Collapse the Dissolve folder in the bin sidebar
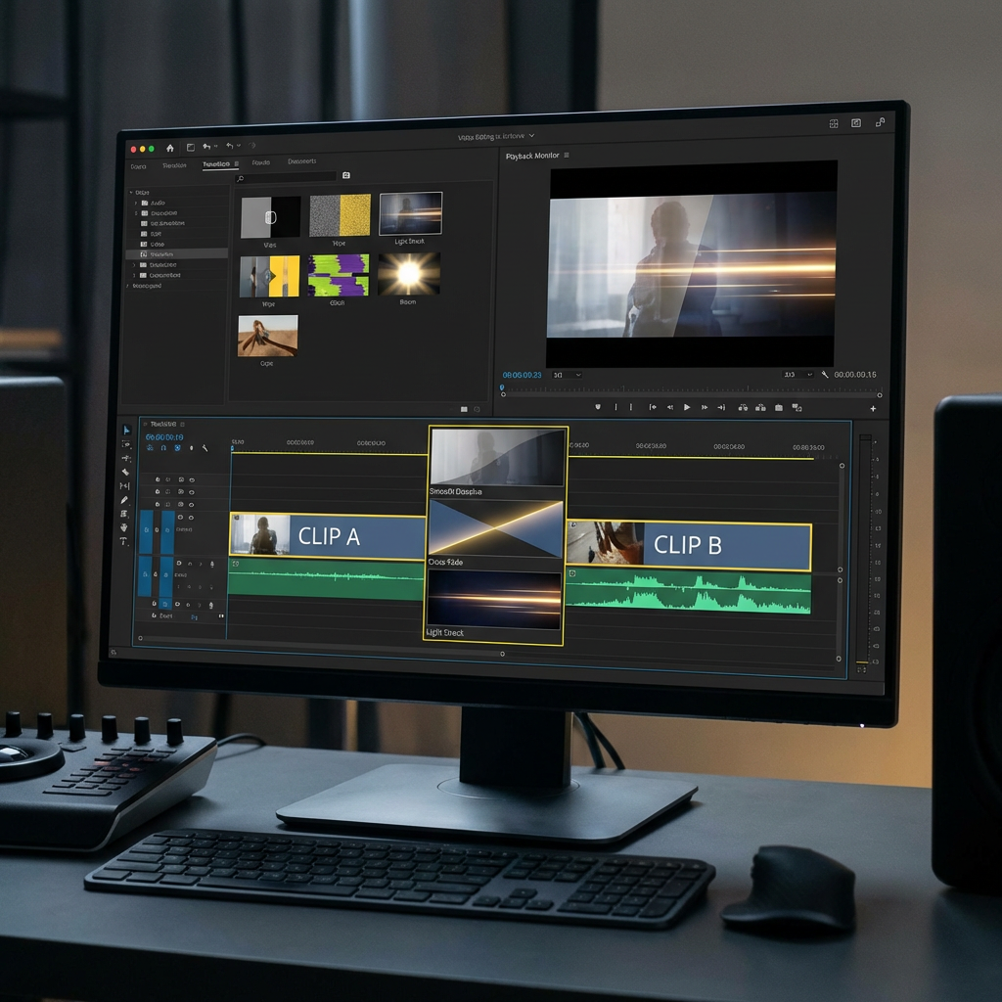 134,212
